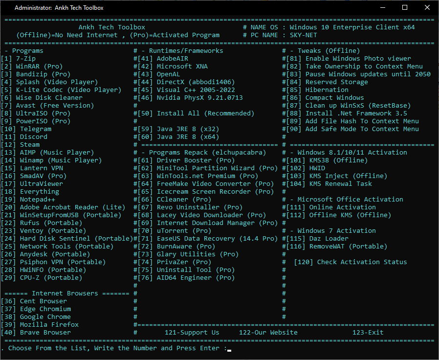Select '[5] K-Lite Codec (Video Player)'

(x=61, y=90)
